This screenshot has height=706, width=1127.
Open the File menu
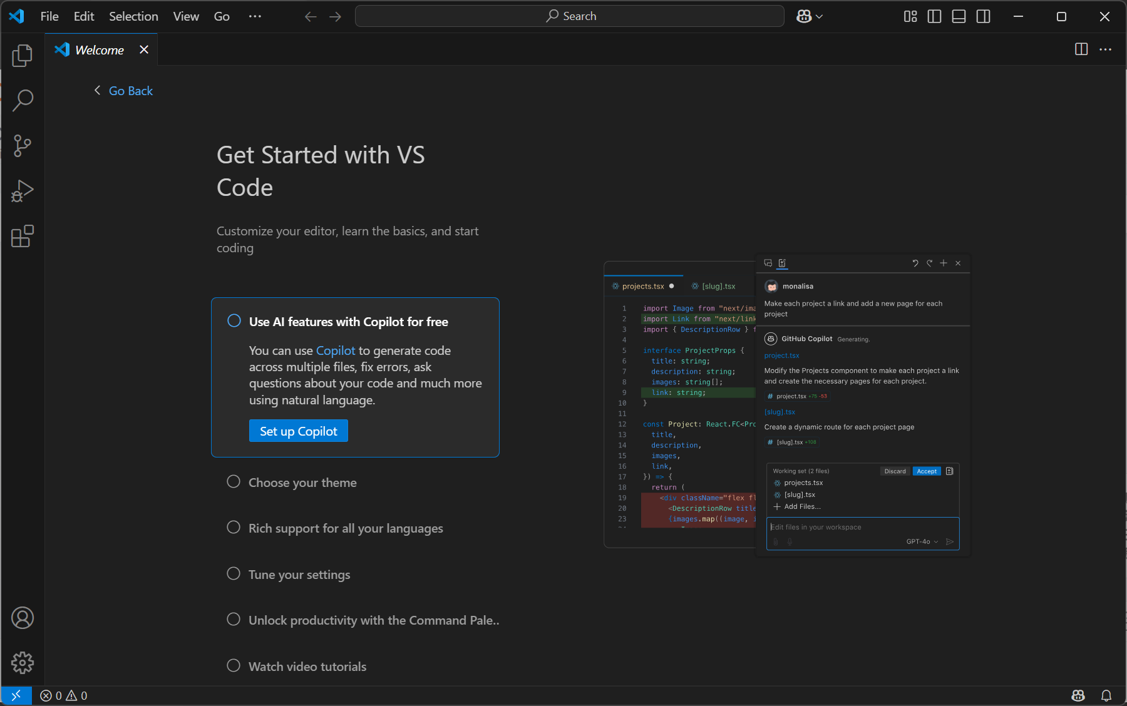[49, 16]
